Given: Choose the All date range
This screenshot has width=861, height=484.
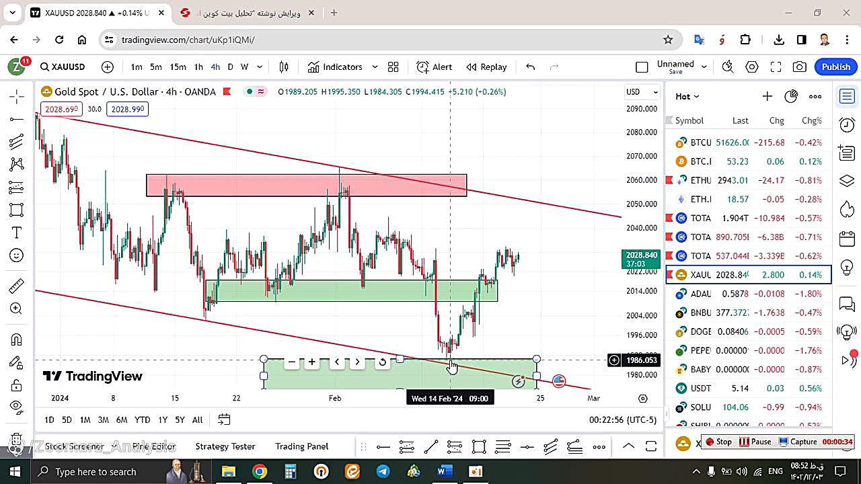Looking at the screenshot, I should coord(197,419).
